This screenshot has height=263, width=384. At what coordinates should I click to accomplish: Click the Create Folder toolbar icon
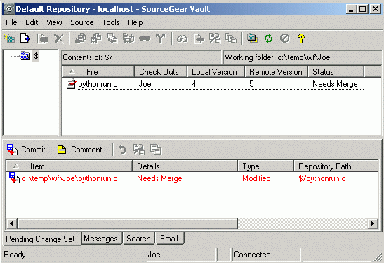(x=10, y=38)
